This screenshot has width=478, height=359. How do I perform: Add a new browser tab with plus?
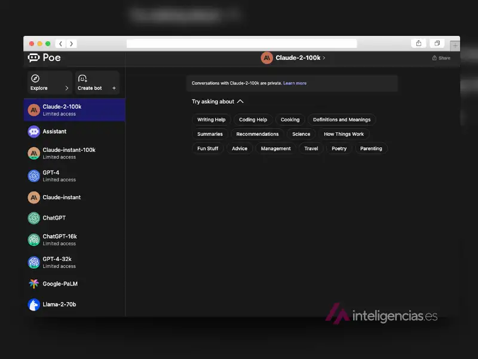455,46
